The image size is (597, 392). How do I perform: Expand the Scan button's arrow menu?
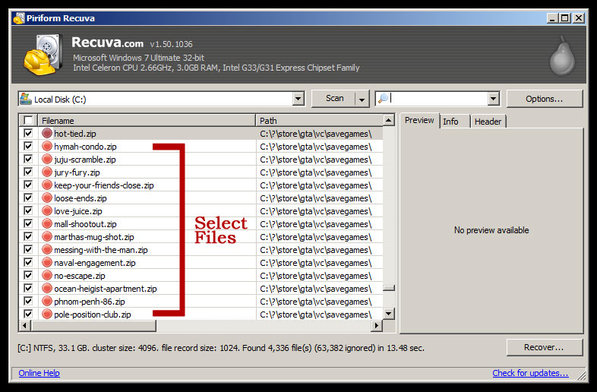tap(362, 99)
